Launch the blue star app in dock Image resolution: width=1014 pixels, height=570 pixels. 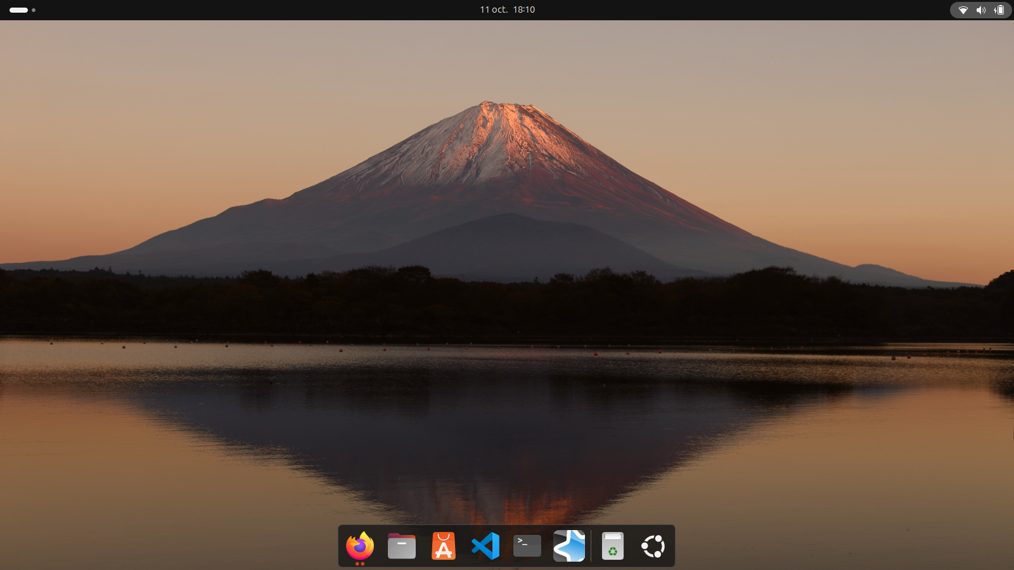coord(569,546)
